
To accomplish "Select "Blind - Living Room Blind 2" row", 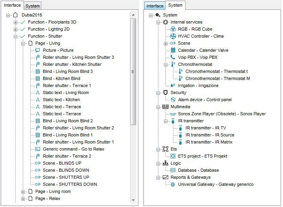I will [68, 121].
